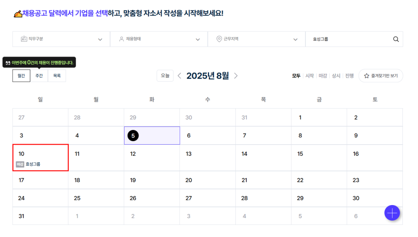Viewport: 418px width, 237px height.
Task: Click the 근무지역 location pin icon
Action: (x=219, y=39)
